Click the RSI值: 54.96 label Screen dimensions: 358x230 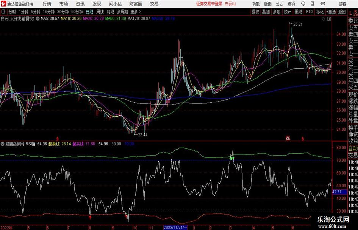click(x=36, y=144)
